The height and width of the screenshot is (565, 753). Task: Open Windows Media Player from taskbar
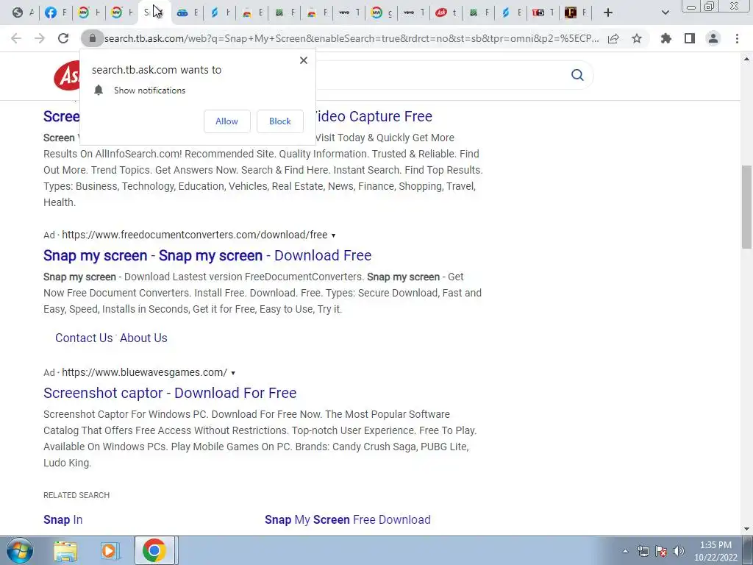(x=109, y=551)
